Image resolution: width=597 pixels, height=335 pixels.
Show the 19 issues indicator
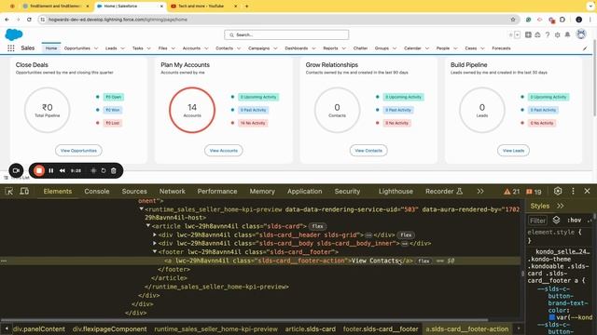[x=534, y=192]
